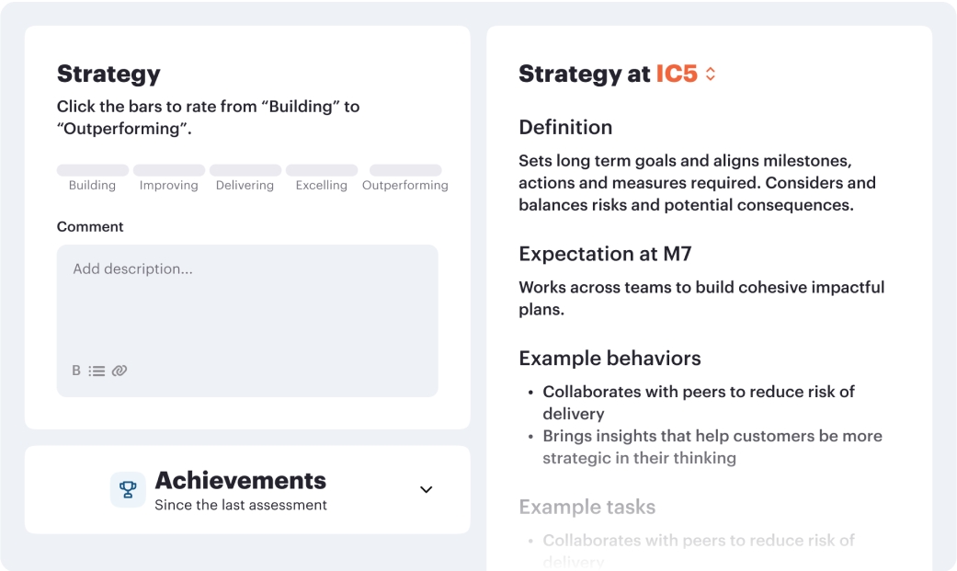Select the bullet list icon in comment toolbar
957x571 pixels.
coord(97,371)
